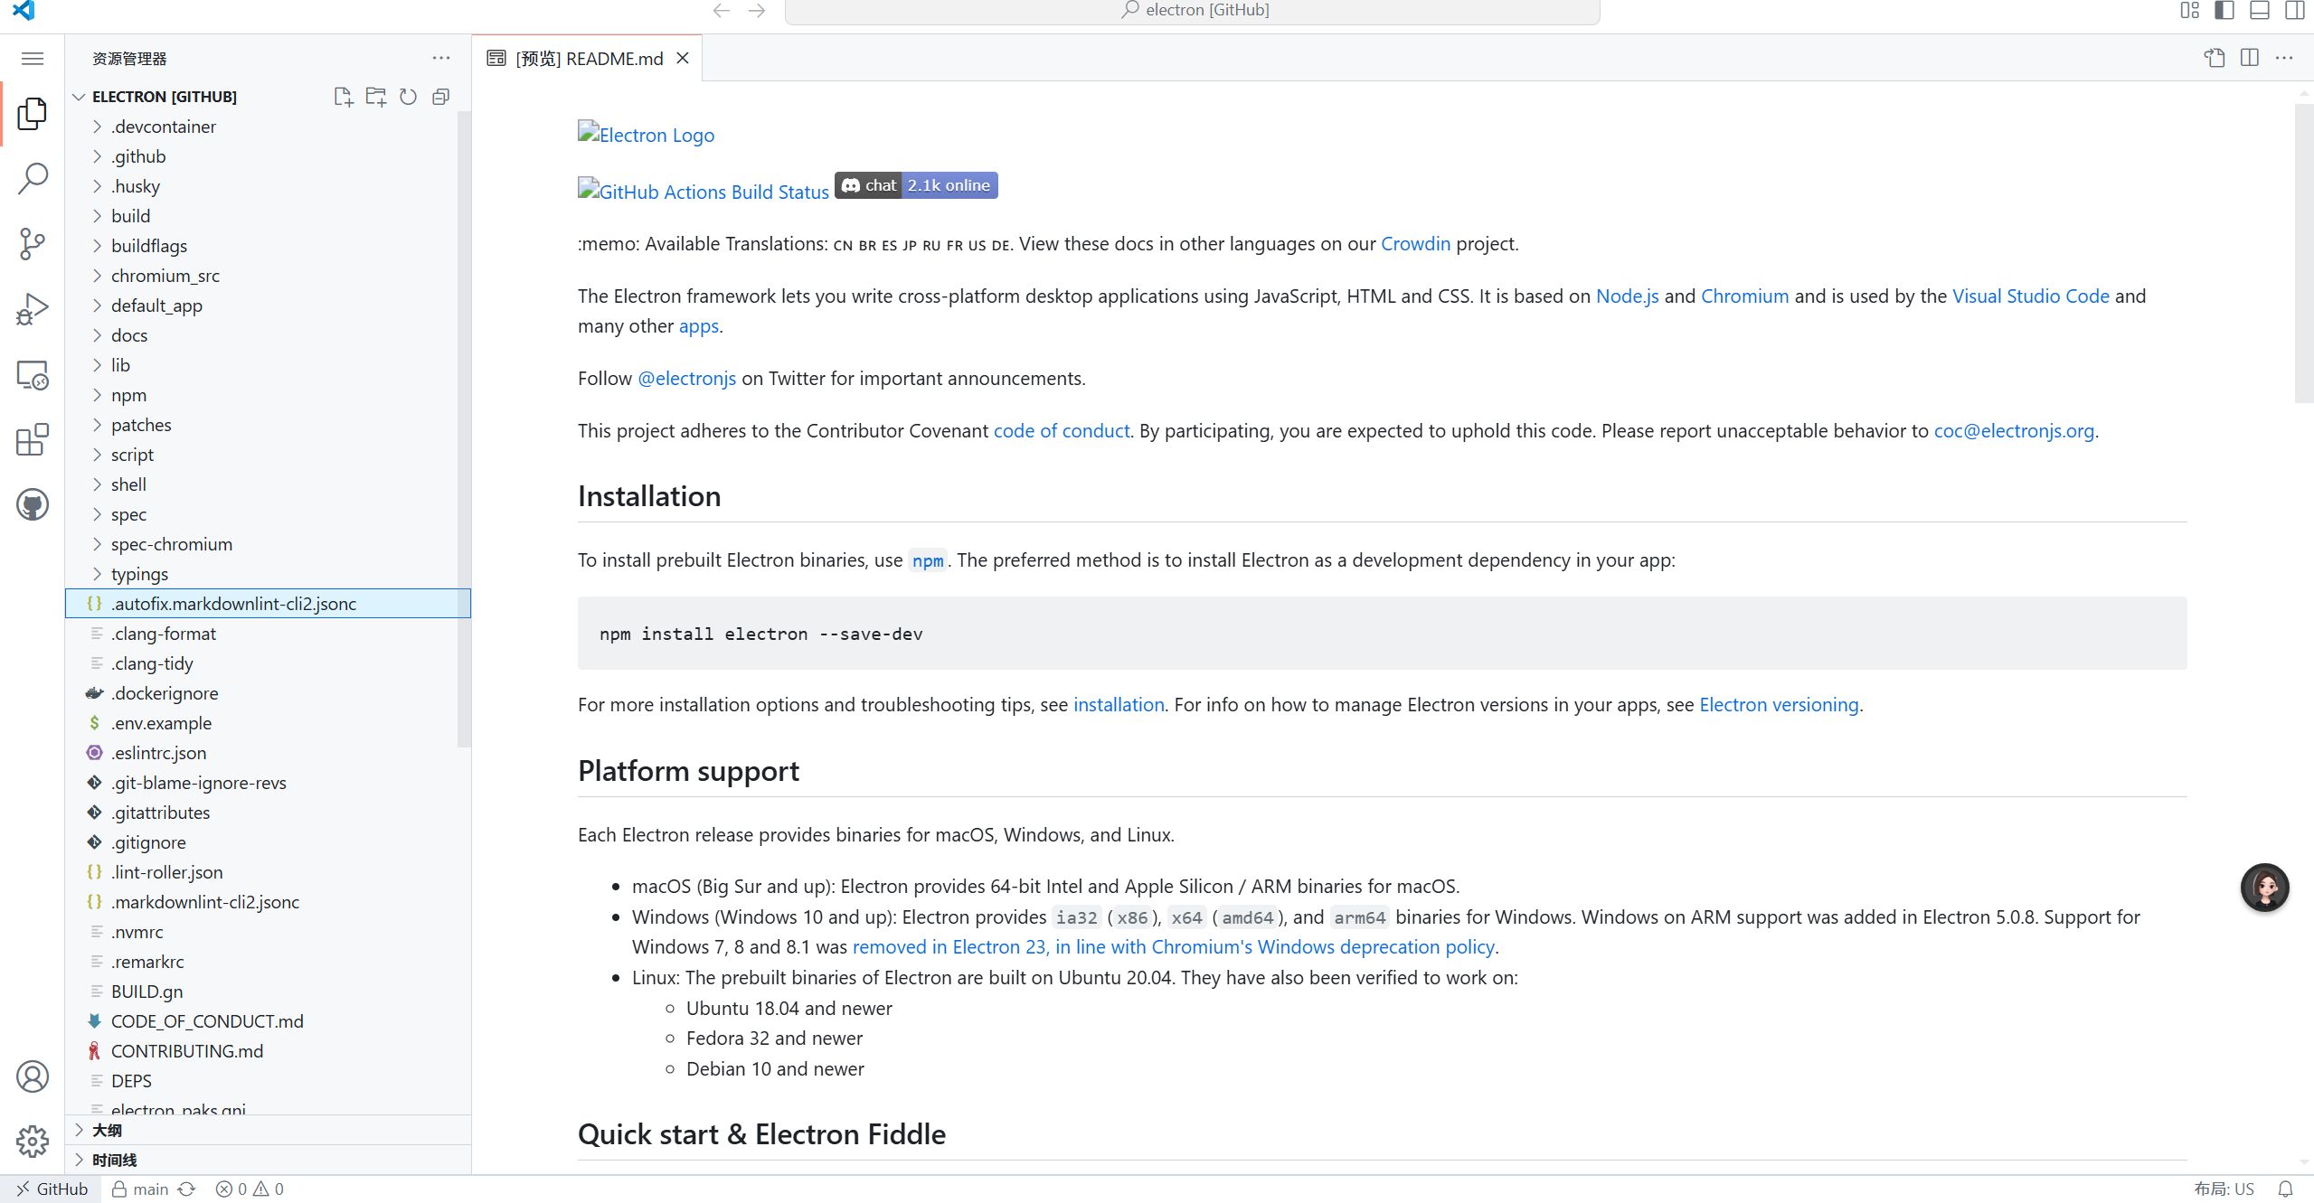Screen dimensions: 2314x1203
Task: Open the .clang-format file
Action: 268,634
